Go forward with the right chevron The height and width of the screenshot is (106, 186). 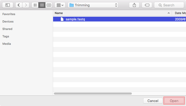click(x=26, y=5)
